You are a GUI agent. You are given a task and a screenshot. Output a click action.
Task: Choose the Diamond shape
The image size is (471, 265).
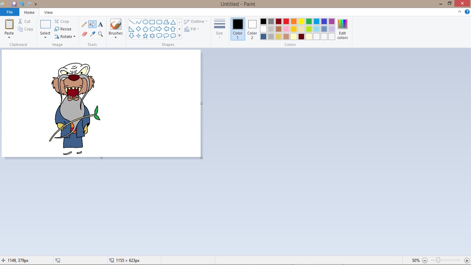138,29
